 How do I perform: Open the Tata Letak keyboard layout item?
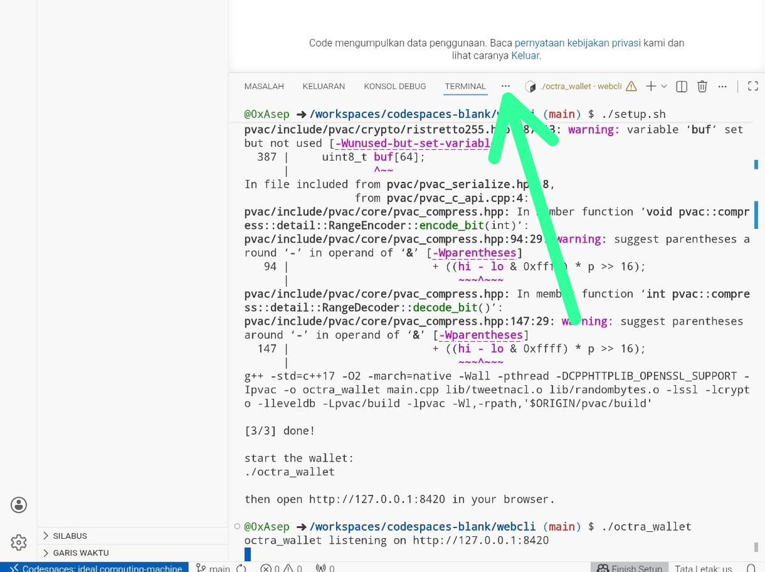(x=703, y=568)
